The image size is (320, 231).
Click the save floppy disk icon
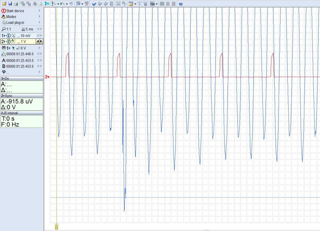tap(10, 4)
